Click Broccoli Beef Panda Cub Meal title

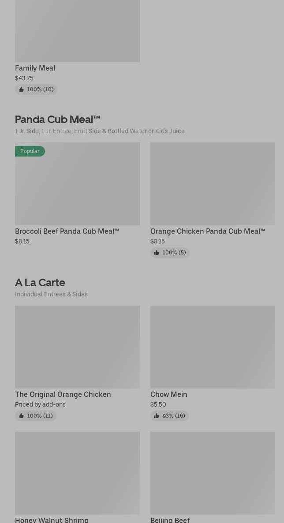click(67, 232)
